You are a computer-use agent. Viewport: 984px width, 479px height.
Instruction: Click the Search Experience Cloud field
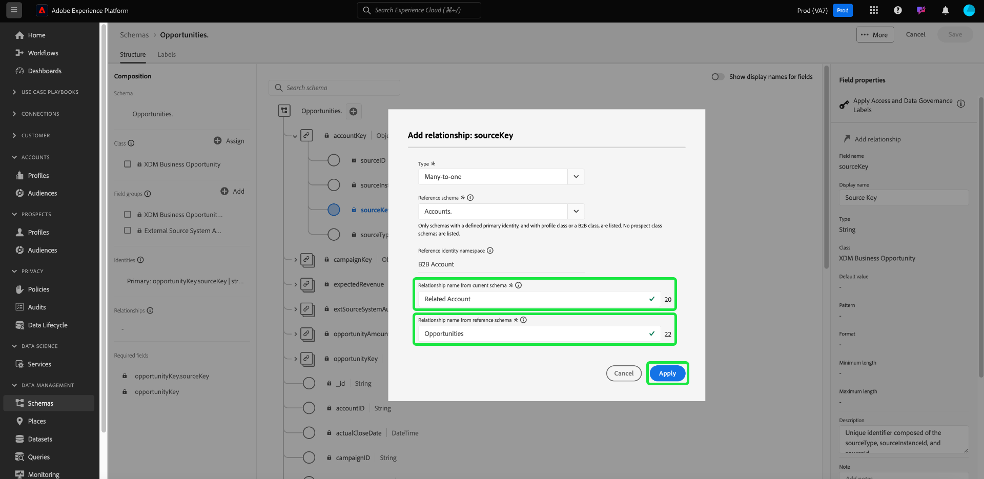[419, 10]
